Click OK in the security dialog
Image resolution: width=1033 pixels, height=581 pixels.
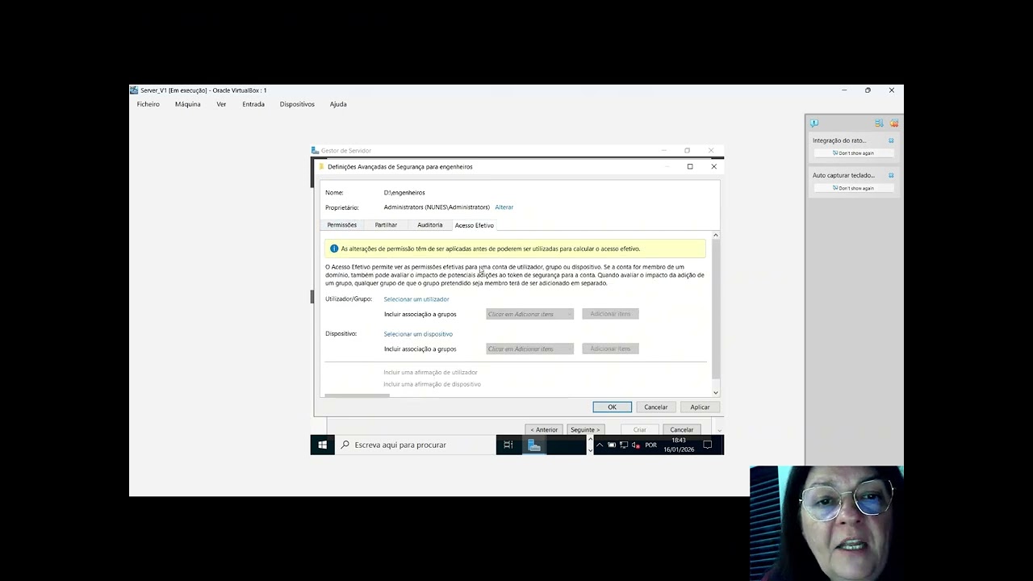612,408
